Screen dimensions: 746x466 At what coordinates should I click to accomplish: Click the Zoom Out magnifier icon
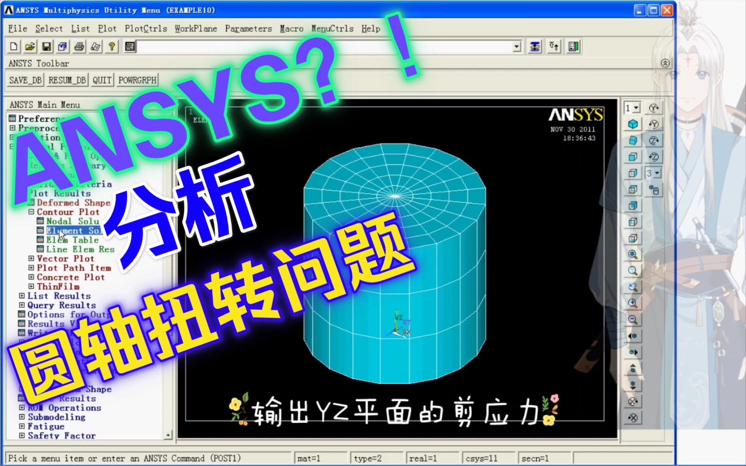[x=633, y=320]
